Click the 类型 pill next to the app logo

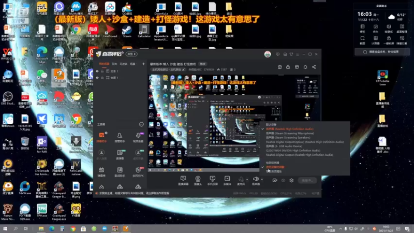coord(131,54)
